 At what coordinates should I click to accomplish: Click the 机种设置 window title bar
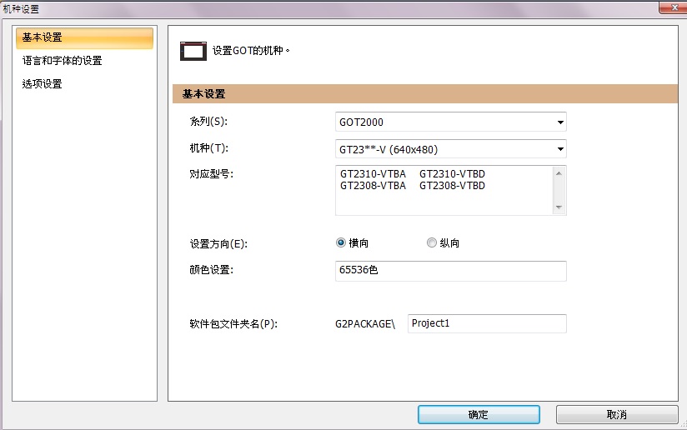pos(333,8)
